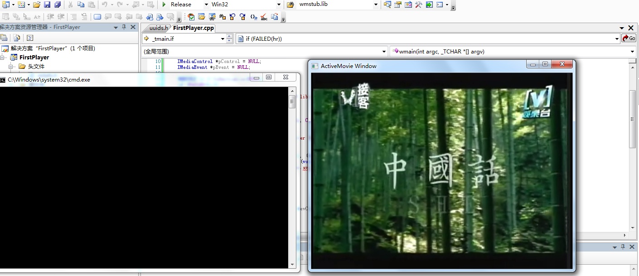Click the C:\Windows\system32\cmd.exe title bar
Image resolution: width=639 pixels, height=276 pixels.
[125, 79]
